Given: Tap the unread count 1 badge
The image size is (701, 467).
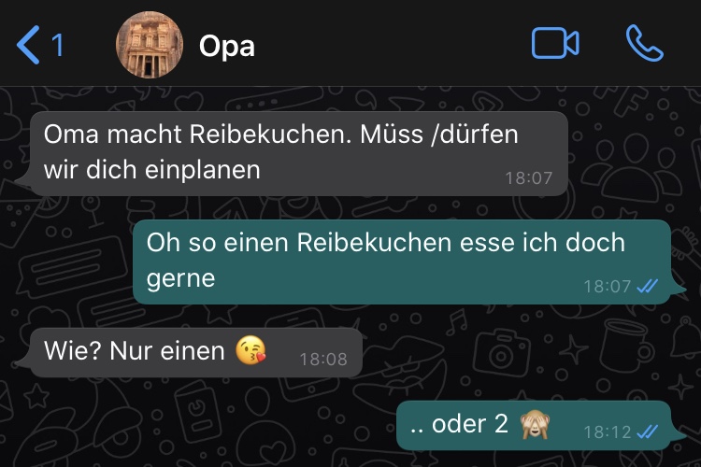Looking at the screenshot, I should [x=57, y=45].
